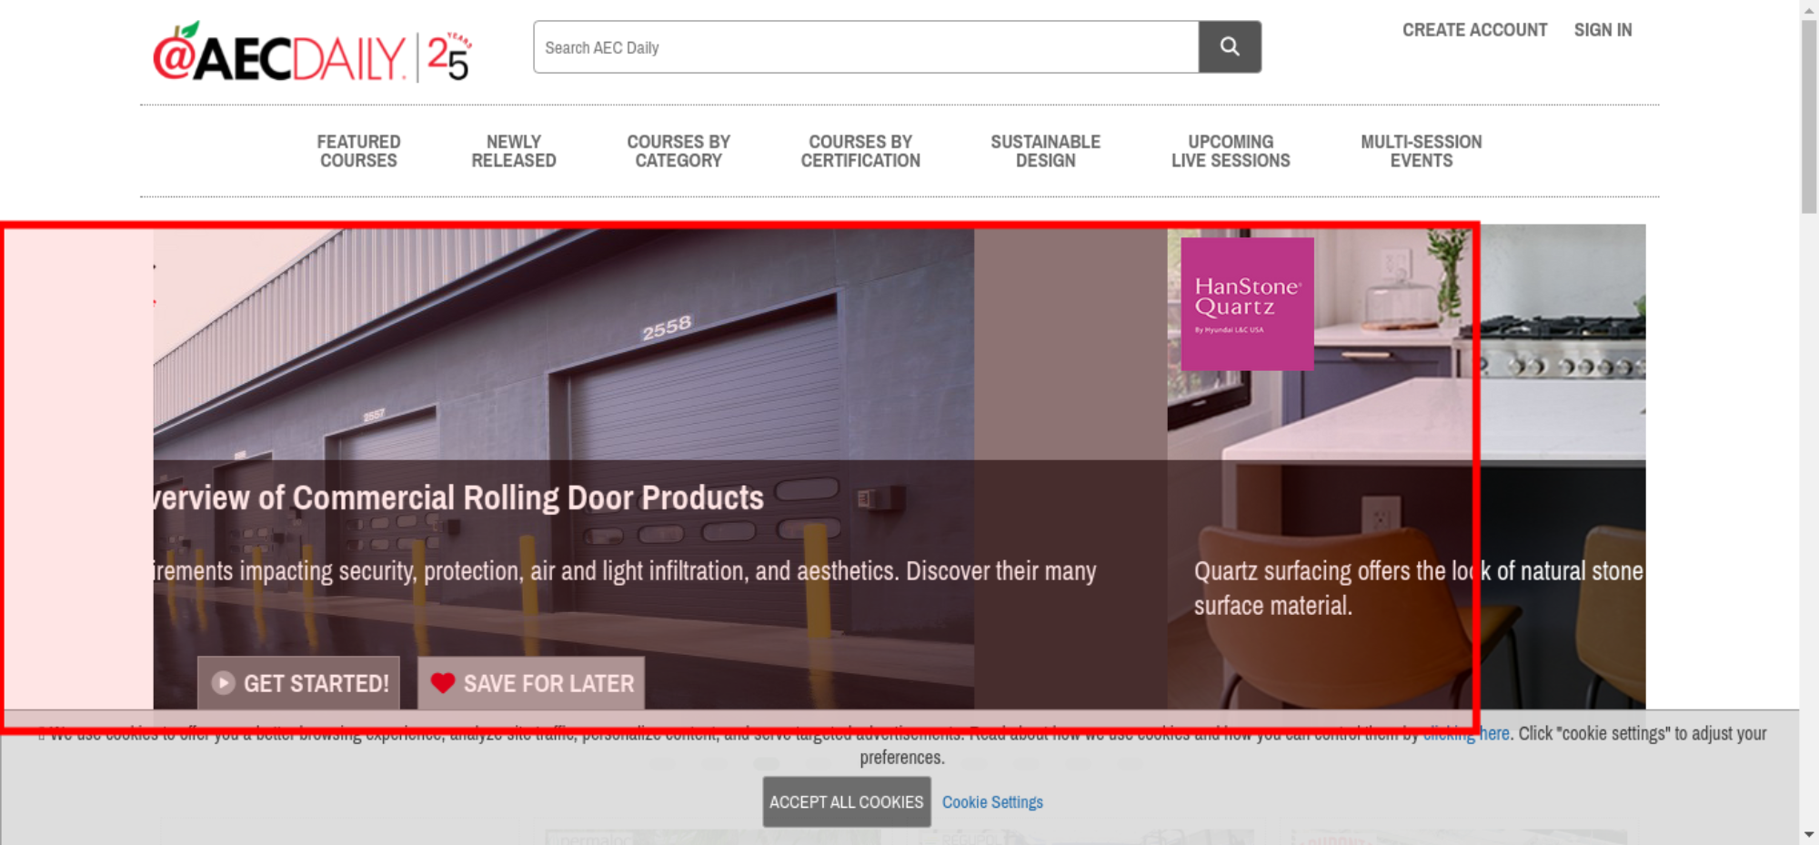Expand Courses by Certification

click(x=859, y=151)
